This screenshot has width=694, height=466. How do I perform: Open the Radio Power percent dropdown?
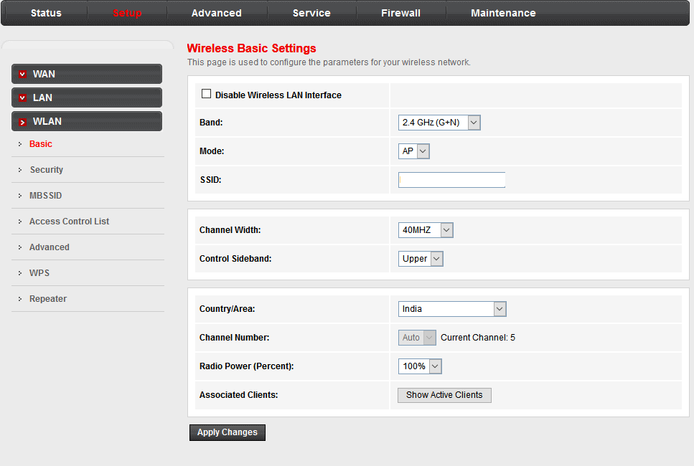420,366
